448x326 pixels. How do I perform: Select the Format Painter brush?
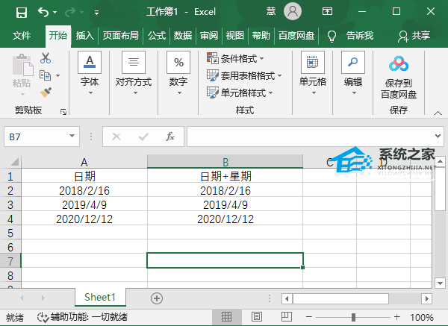[46, 93]
